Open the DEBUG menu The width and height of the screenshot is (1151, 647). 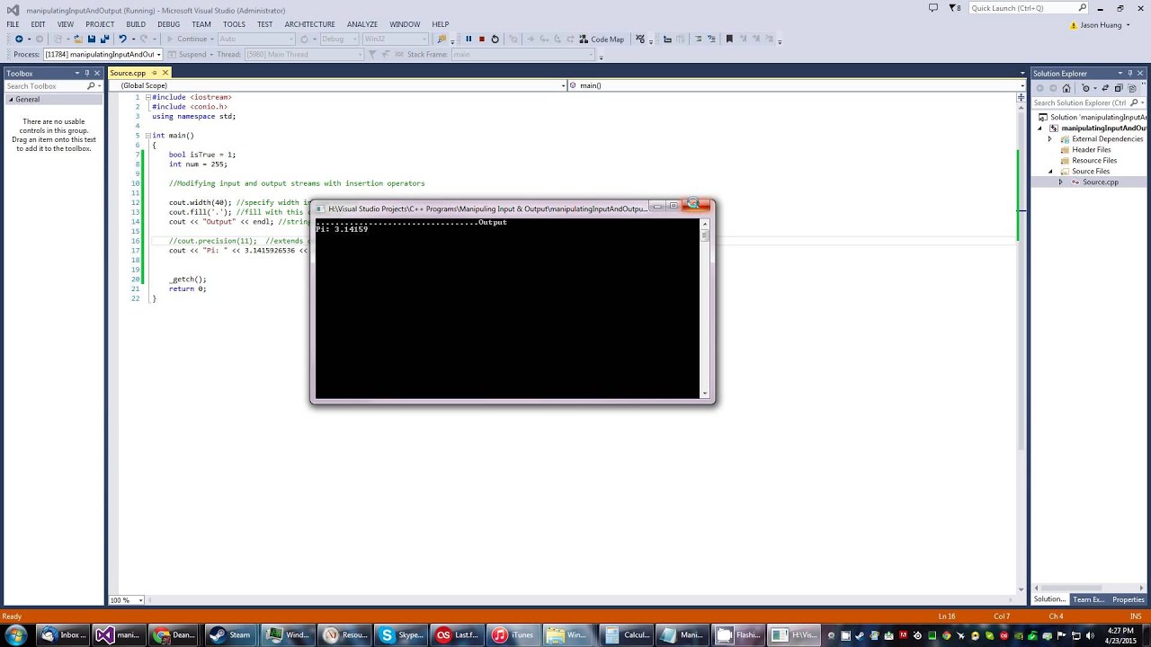click(168, 24)
